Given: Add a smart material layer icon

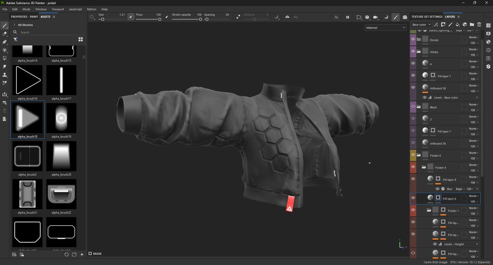Looking at the screenshot, I should click(x=465, y=25).
